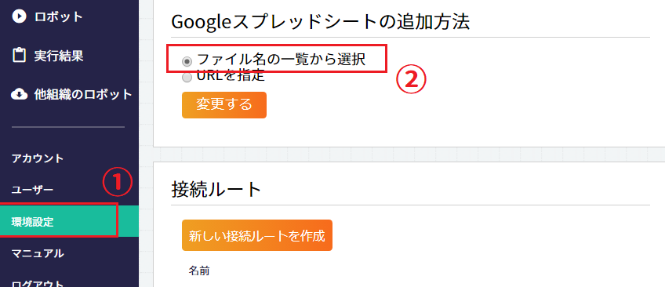The height and width of the screenshot is (287, 665).
Task: Select the ファイル名の一覧から選択 radio button
Action: point(187,61)
